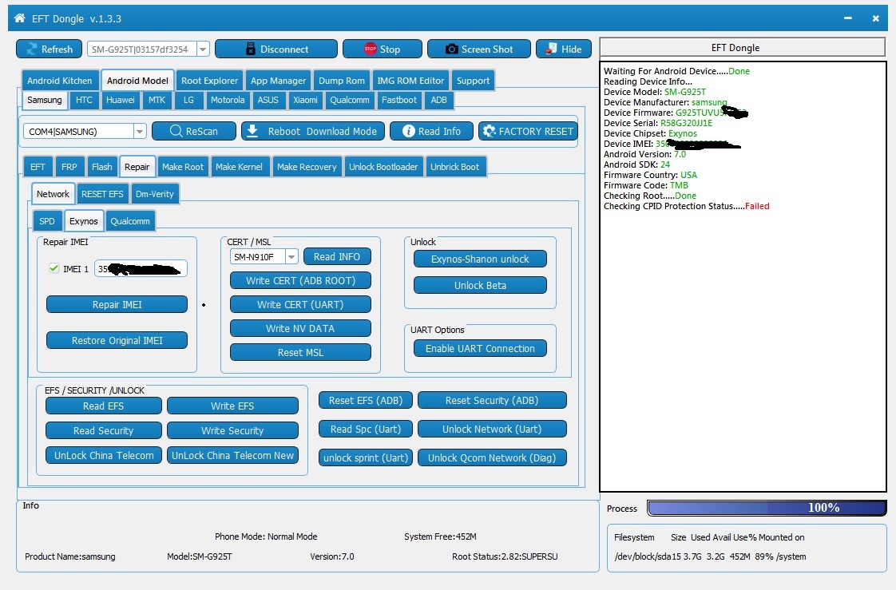Click Restore Original IMEI
The height and width of the screenshot is (590, 896).
pos(117,340)
